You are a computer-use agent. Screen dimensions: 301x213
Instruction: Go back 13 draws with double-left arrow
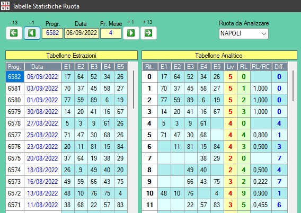(14, 33)
